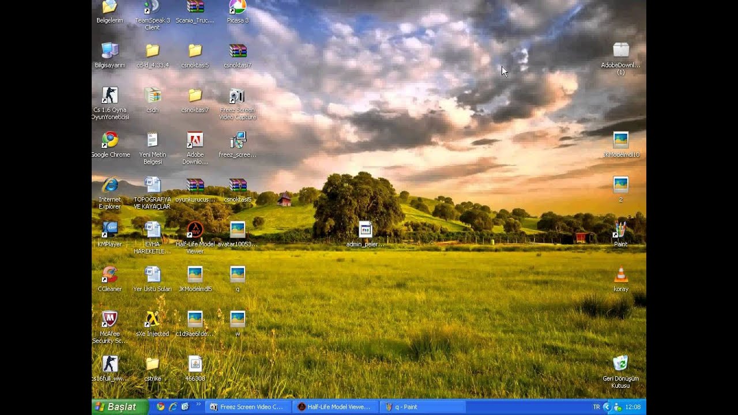Select the JKModelmdl10 image file

(x=620, y=140)
